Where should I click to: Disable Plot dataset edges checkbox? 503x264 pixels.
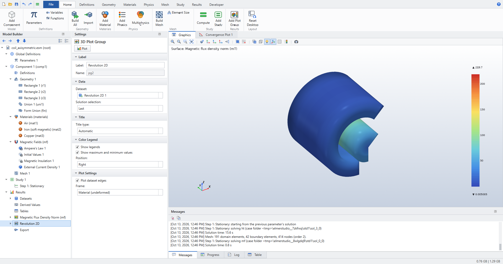tap(77, 181)
